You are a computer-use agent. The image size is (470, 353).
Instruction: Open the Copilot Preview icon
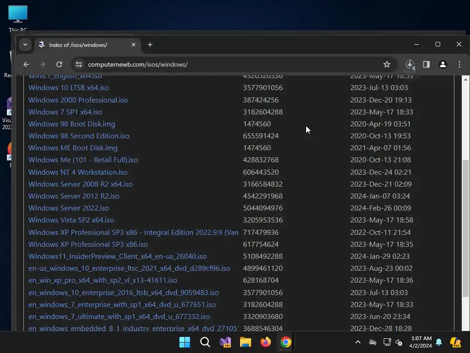pos(456,342)
